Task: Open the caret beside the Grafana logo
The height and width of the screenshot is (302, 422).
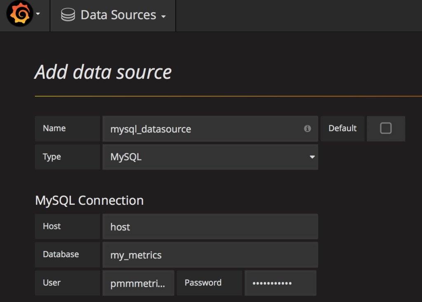Action: point(38,14)
